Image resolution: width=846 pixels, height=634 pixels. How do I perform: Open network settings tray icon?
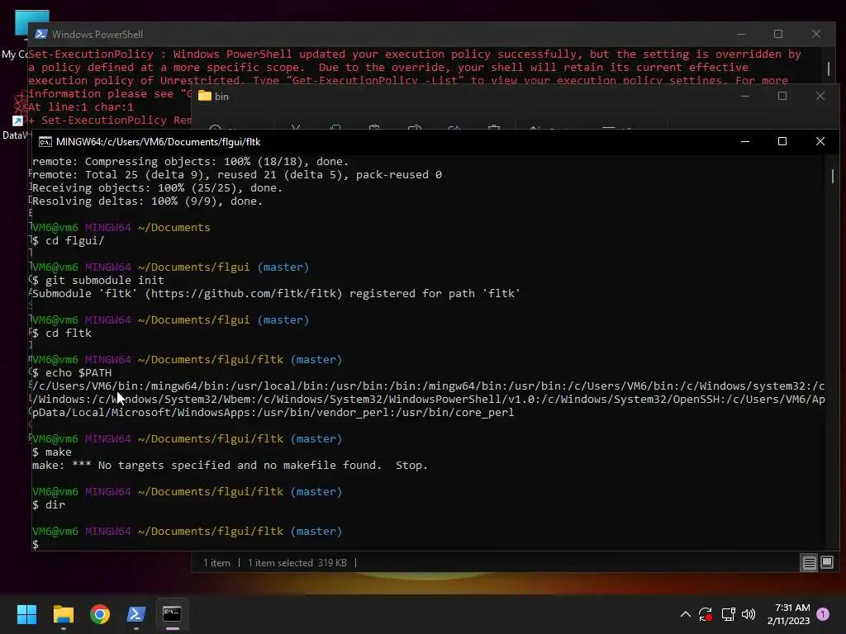728,614
